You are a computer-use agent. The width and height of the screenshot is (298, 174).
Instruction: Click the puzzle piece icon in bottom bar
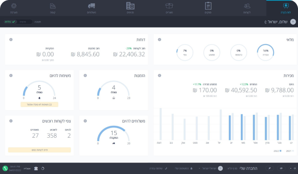[x=36, y=168]
